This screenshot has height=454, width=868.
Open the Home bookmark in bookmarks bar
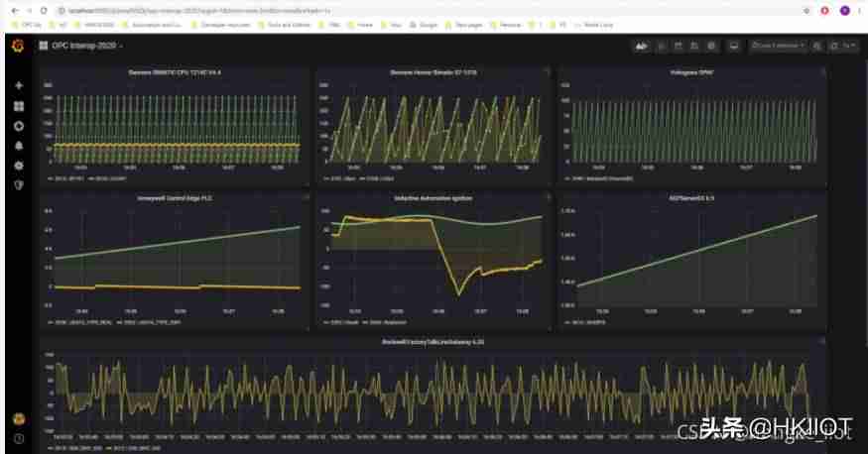pyautogui.click(x=360, y=25)
